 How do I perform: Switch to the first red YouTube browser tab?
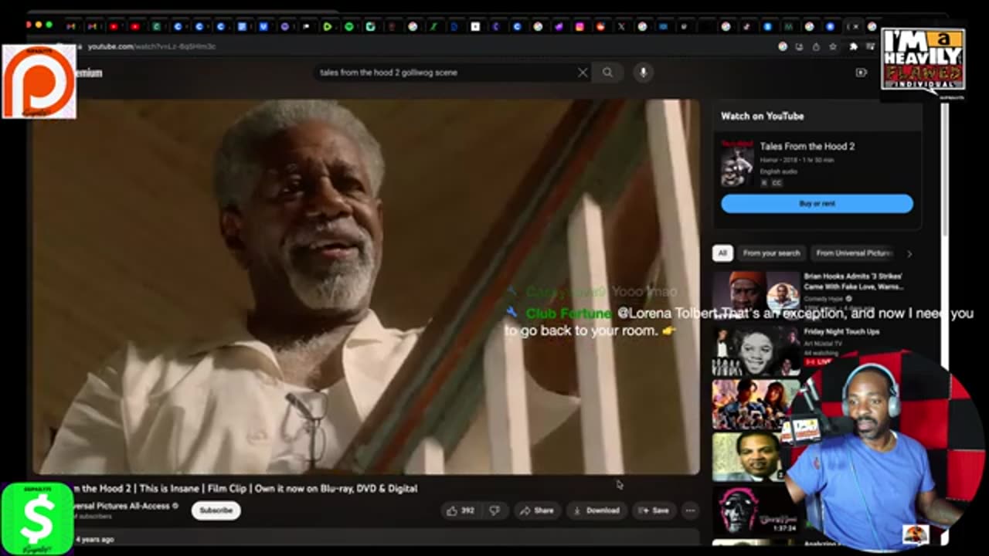(114, 26)
